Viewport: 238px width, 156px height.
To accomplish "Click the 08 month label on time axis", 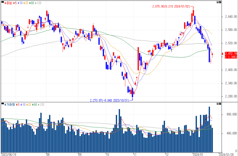I will point(48,154).
